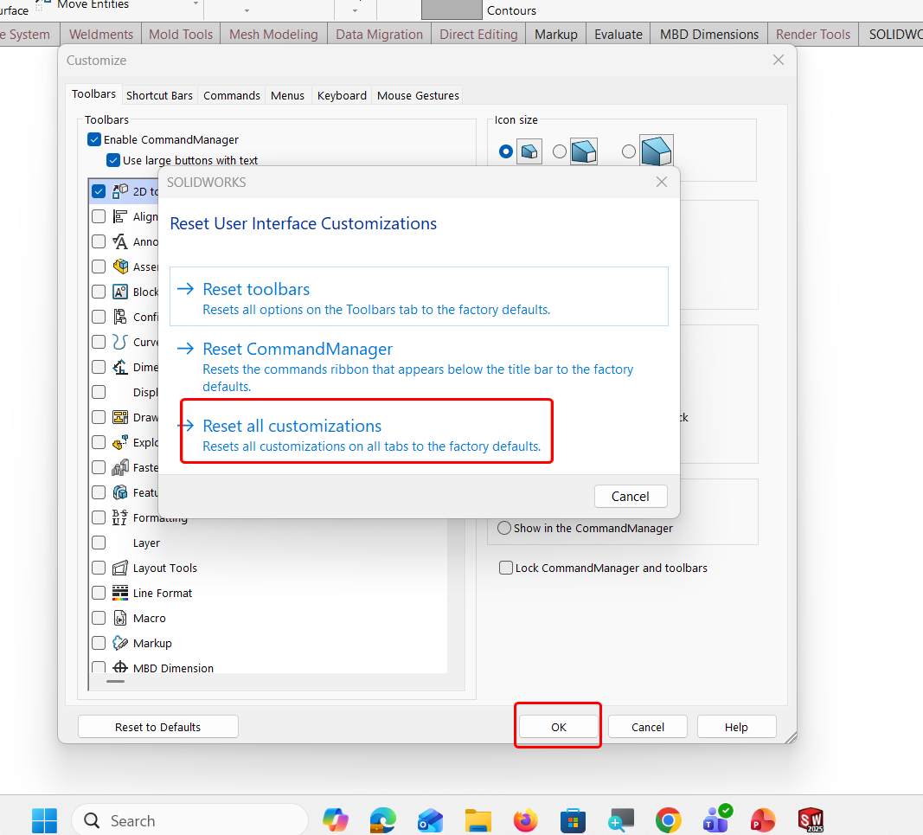
Task: Uncheck Use large buttons with text
Action: pos(113,160)
